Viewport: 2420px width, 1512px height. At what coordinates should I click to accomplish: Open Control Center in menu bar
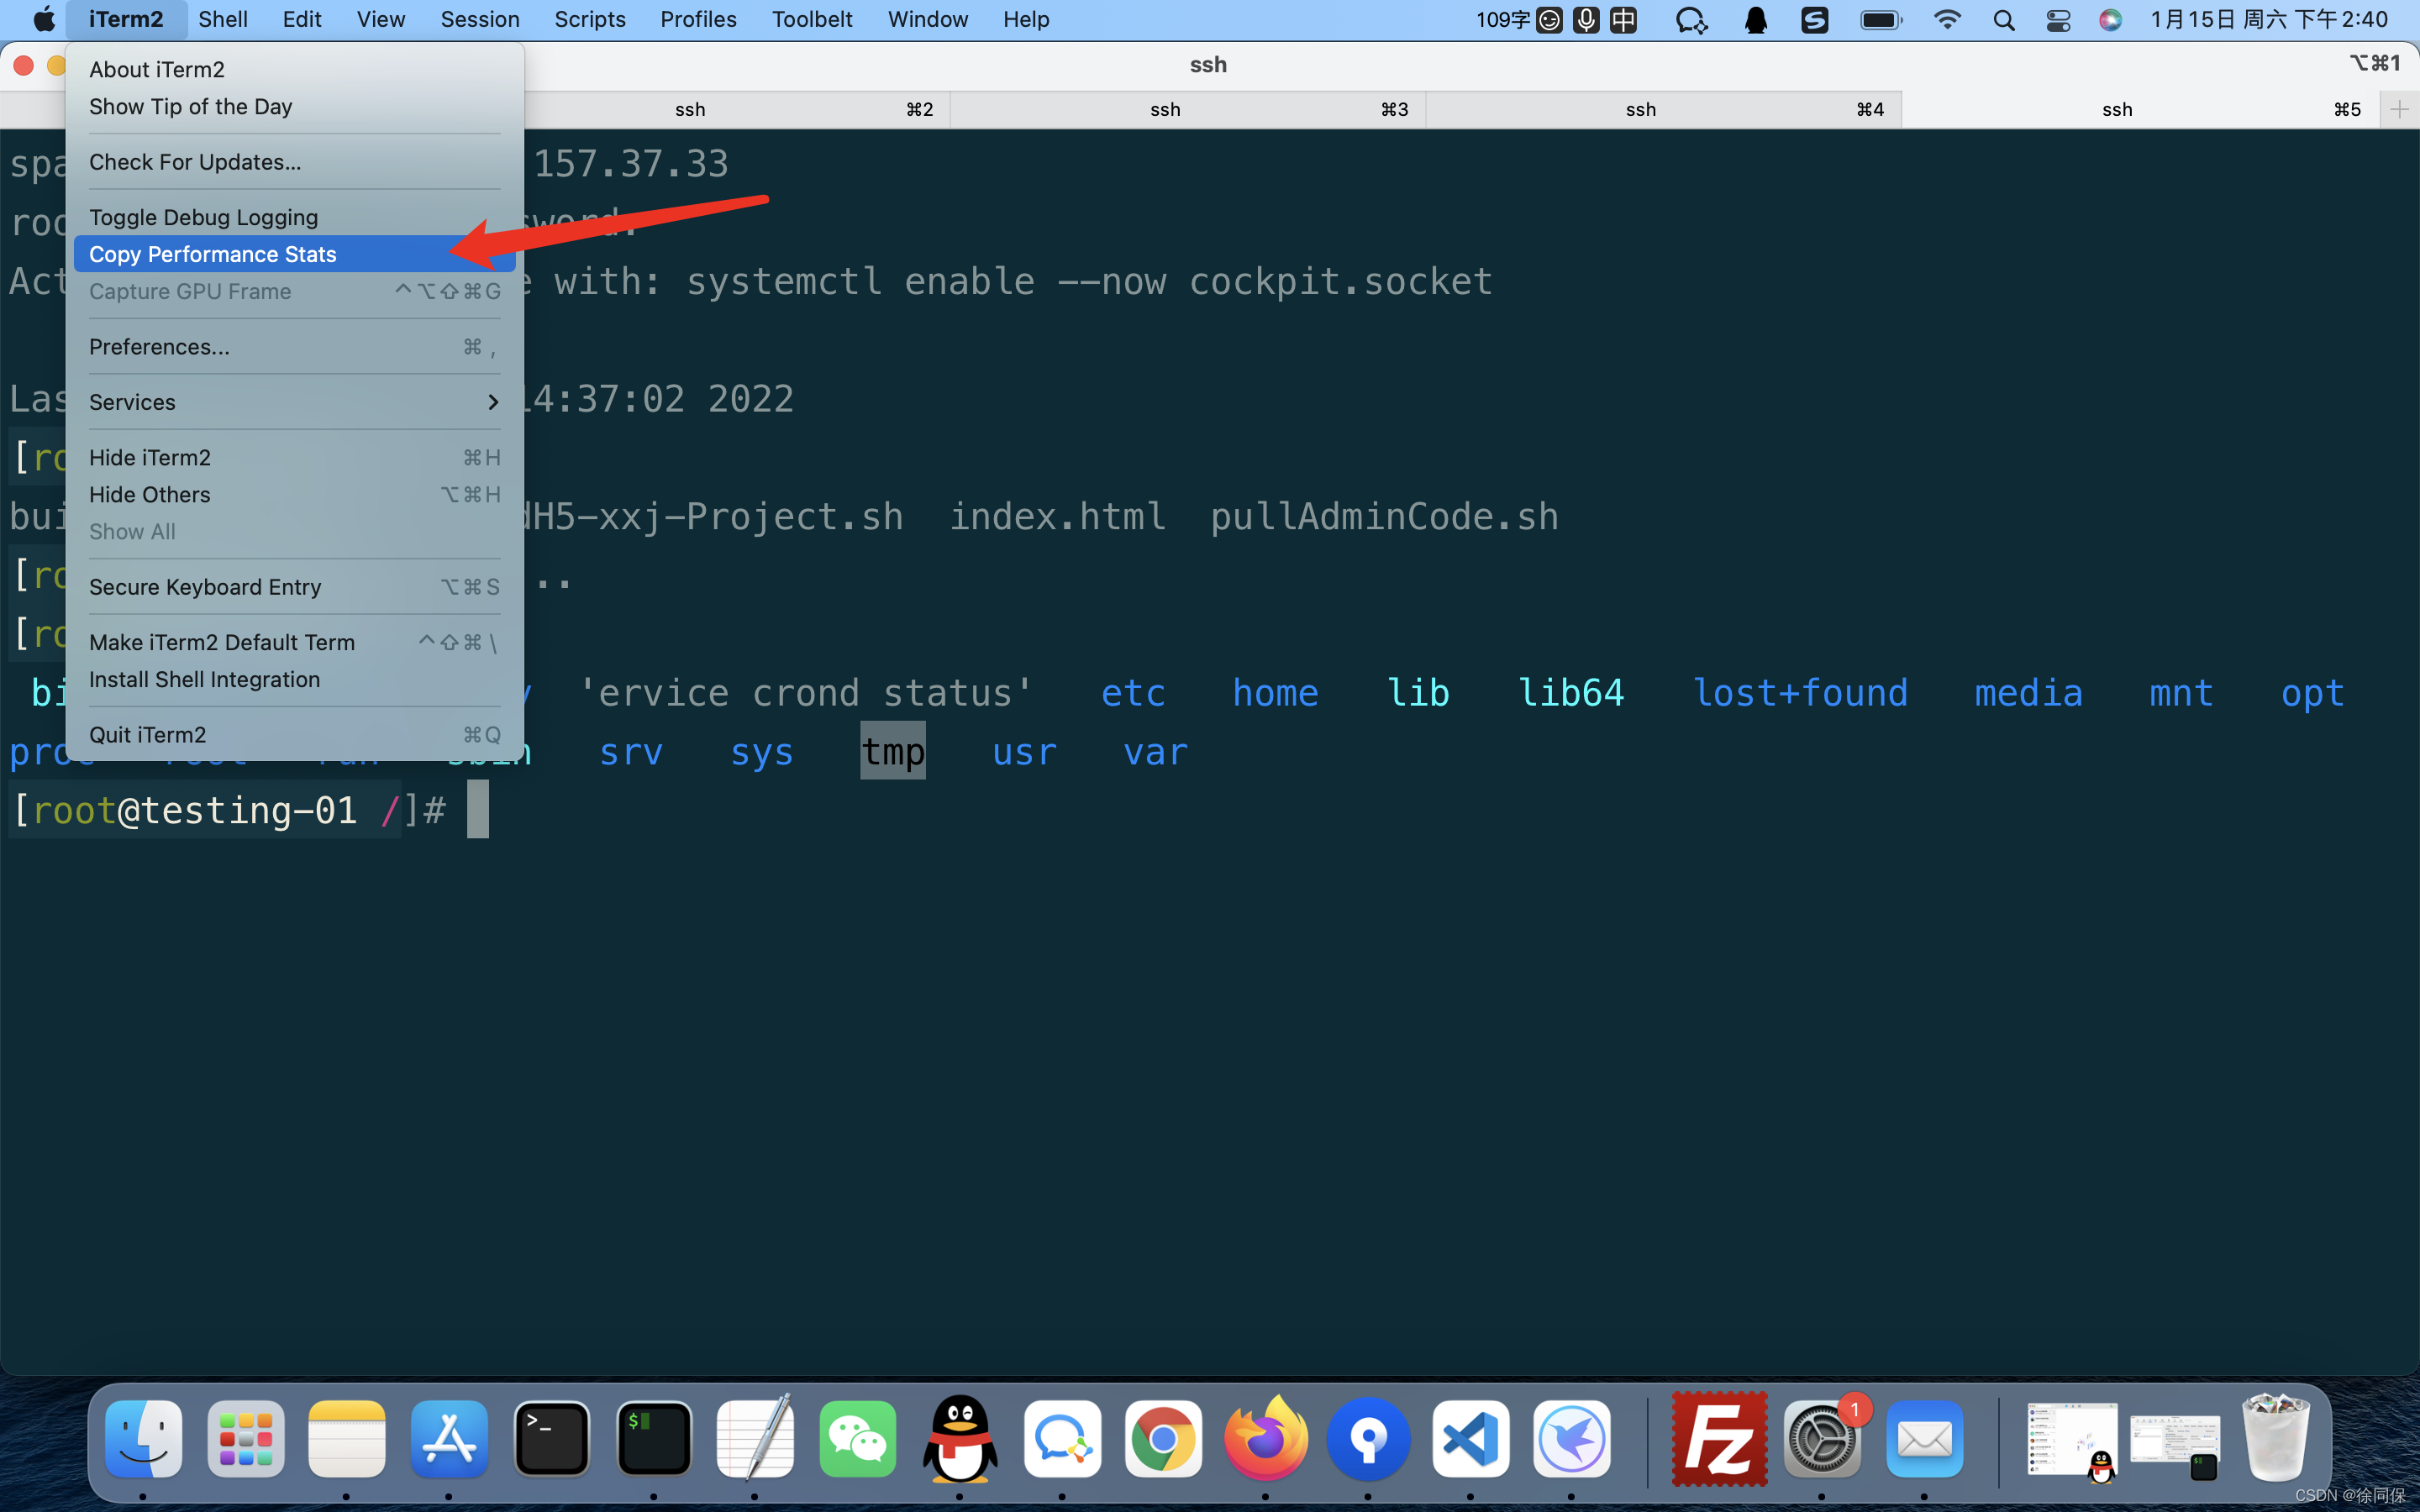point(2057,20)
